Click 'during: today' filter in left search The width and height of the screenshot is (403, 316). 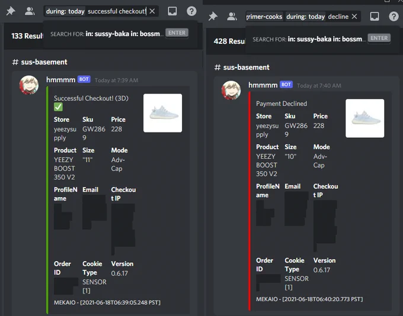(x=65, y=11)
